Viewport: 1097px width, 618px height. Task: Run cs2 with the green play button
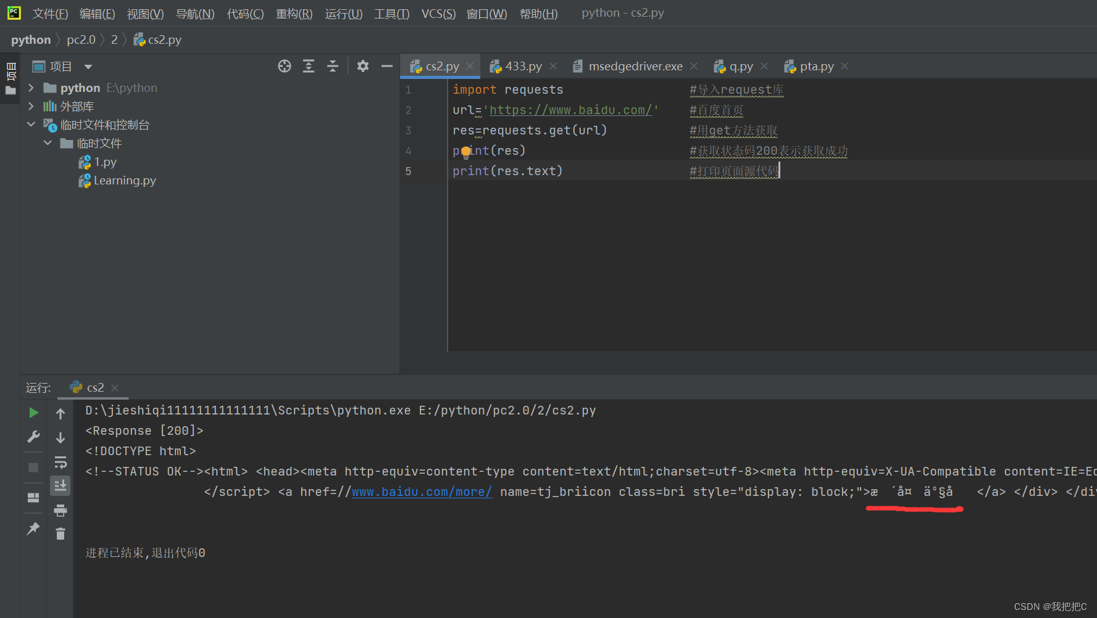[33, 413]
